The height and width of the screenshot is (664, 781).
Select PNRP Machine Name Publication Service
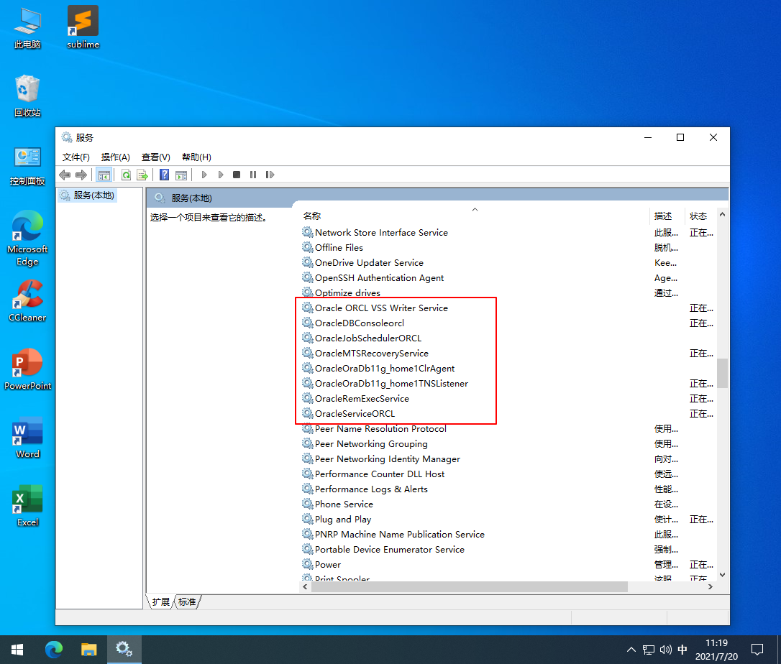pos(399,535)
